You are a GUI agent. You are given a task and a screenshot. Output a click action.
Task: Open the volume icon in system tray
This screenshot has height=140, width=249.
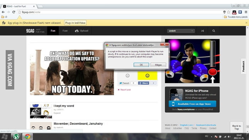[229, 136]
